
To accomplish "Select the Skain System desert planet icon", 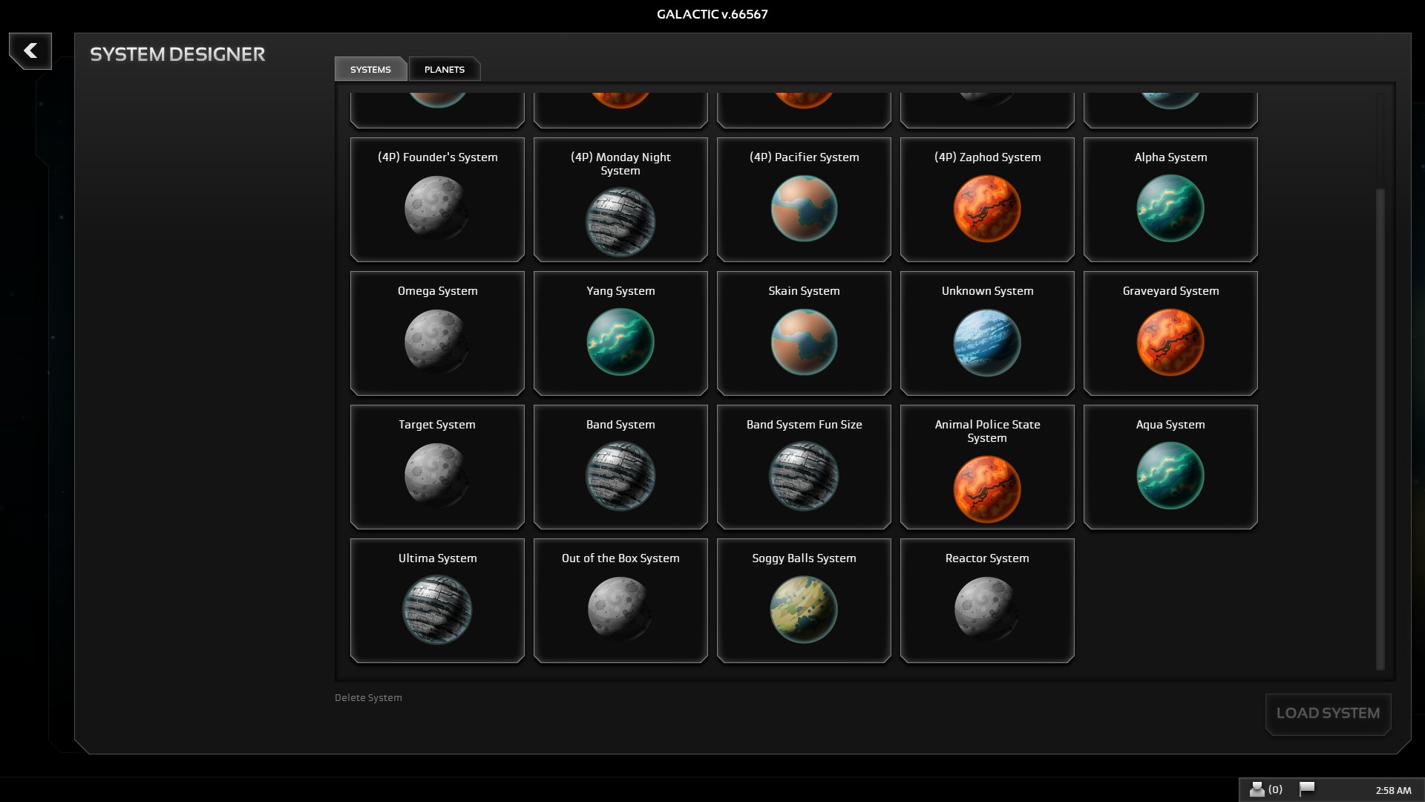I will coord(804,342).
